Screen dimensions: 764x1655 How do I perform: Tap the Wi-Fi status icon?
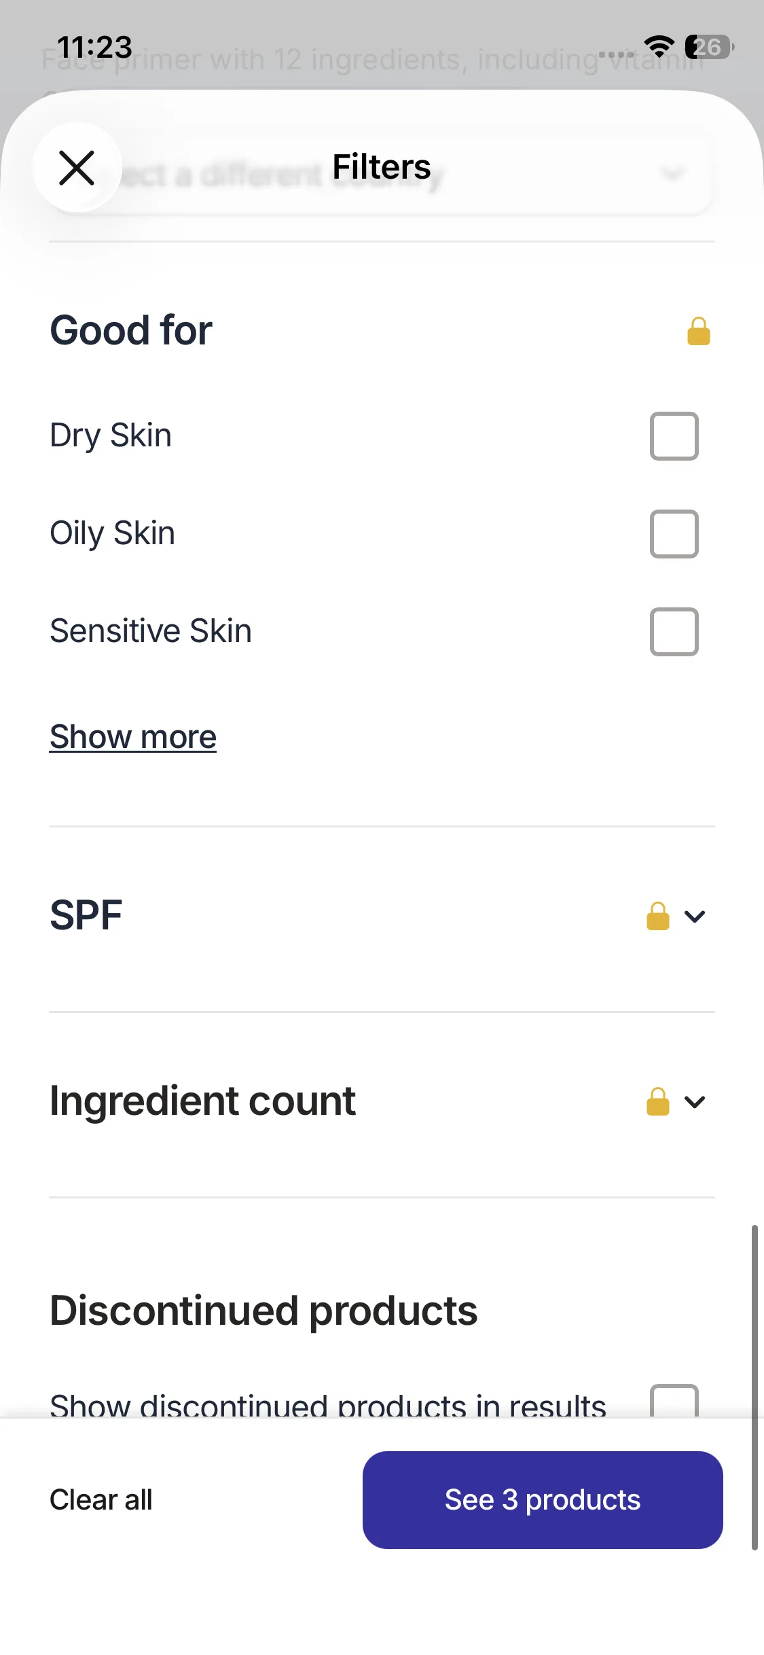[659, 46]
